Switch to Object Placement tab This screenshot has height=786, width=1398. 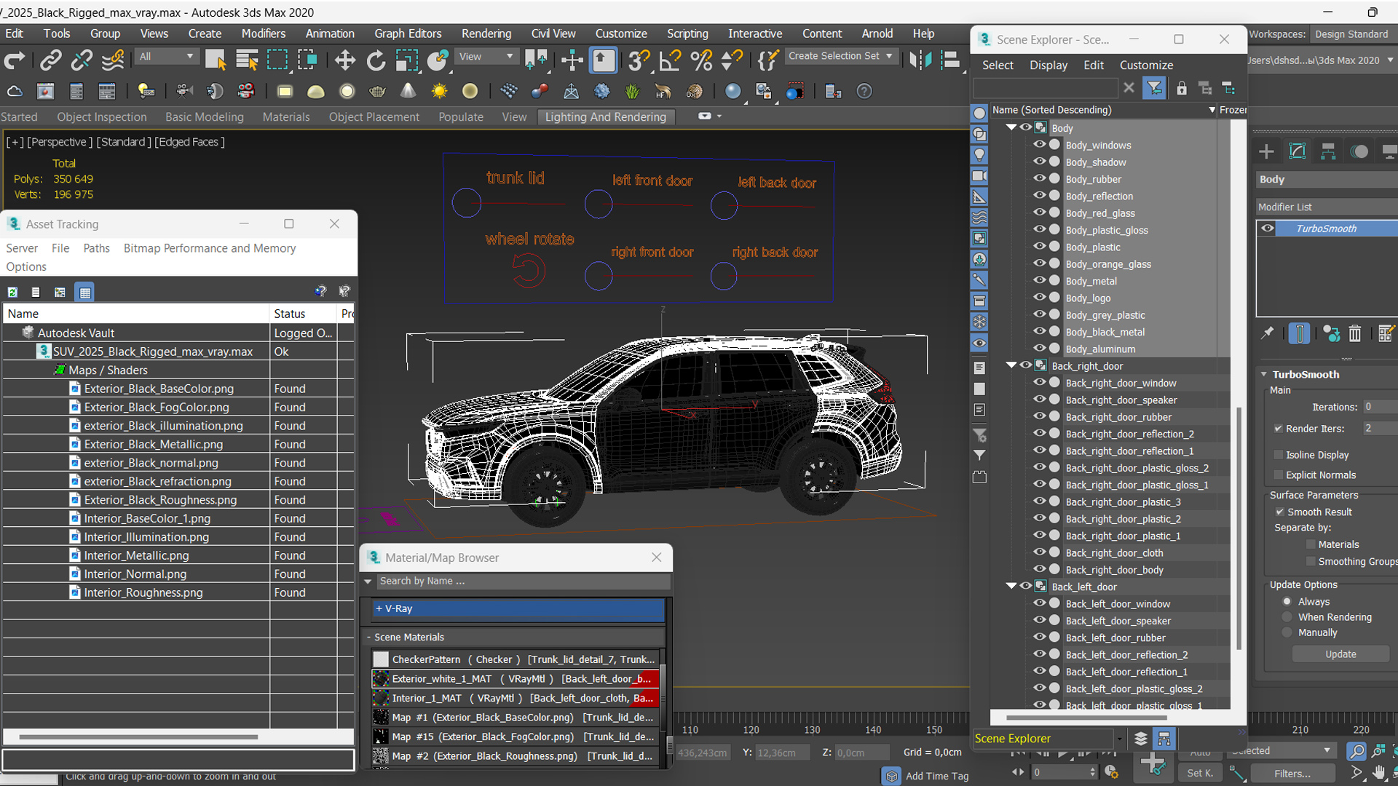point(374,116)
